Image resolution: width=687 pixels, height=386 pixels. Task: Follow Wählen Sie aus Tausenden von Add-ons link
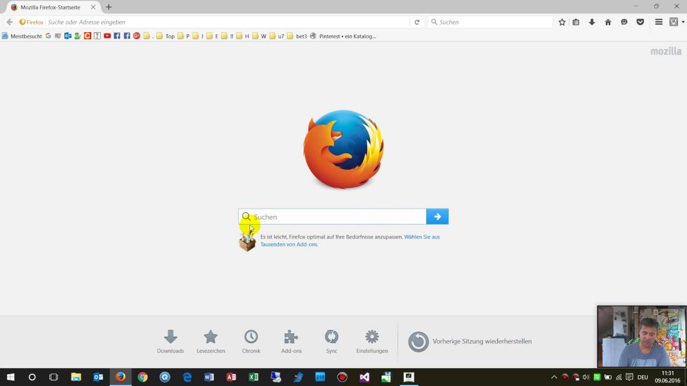[x=350, y=240]
